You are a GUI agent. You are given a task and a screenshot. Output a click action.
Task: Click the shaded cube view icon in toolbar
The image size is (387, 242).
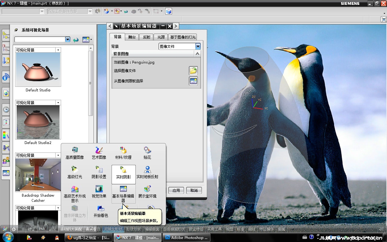169,11
